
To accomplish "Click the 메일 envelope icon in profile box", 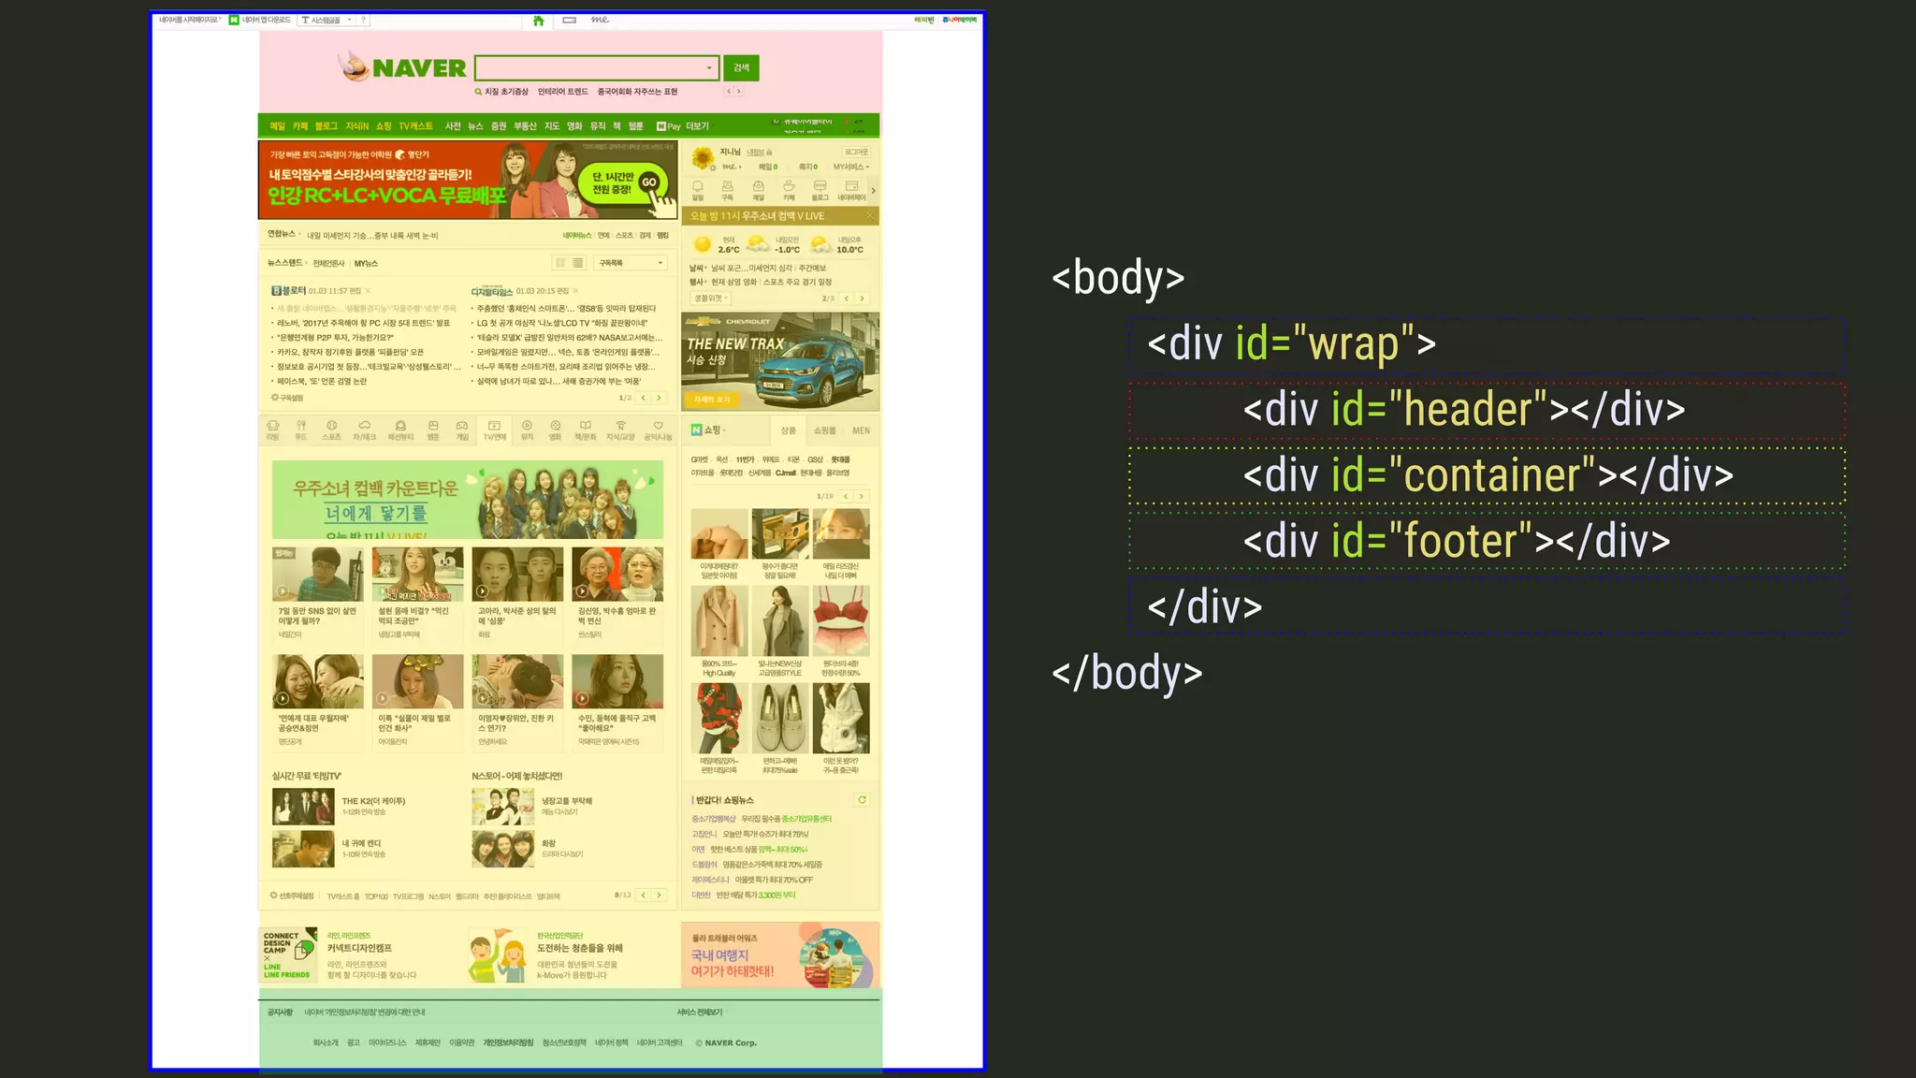I will 759,187.
